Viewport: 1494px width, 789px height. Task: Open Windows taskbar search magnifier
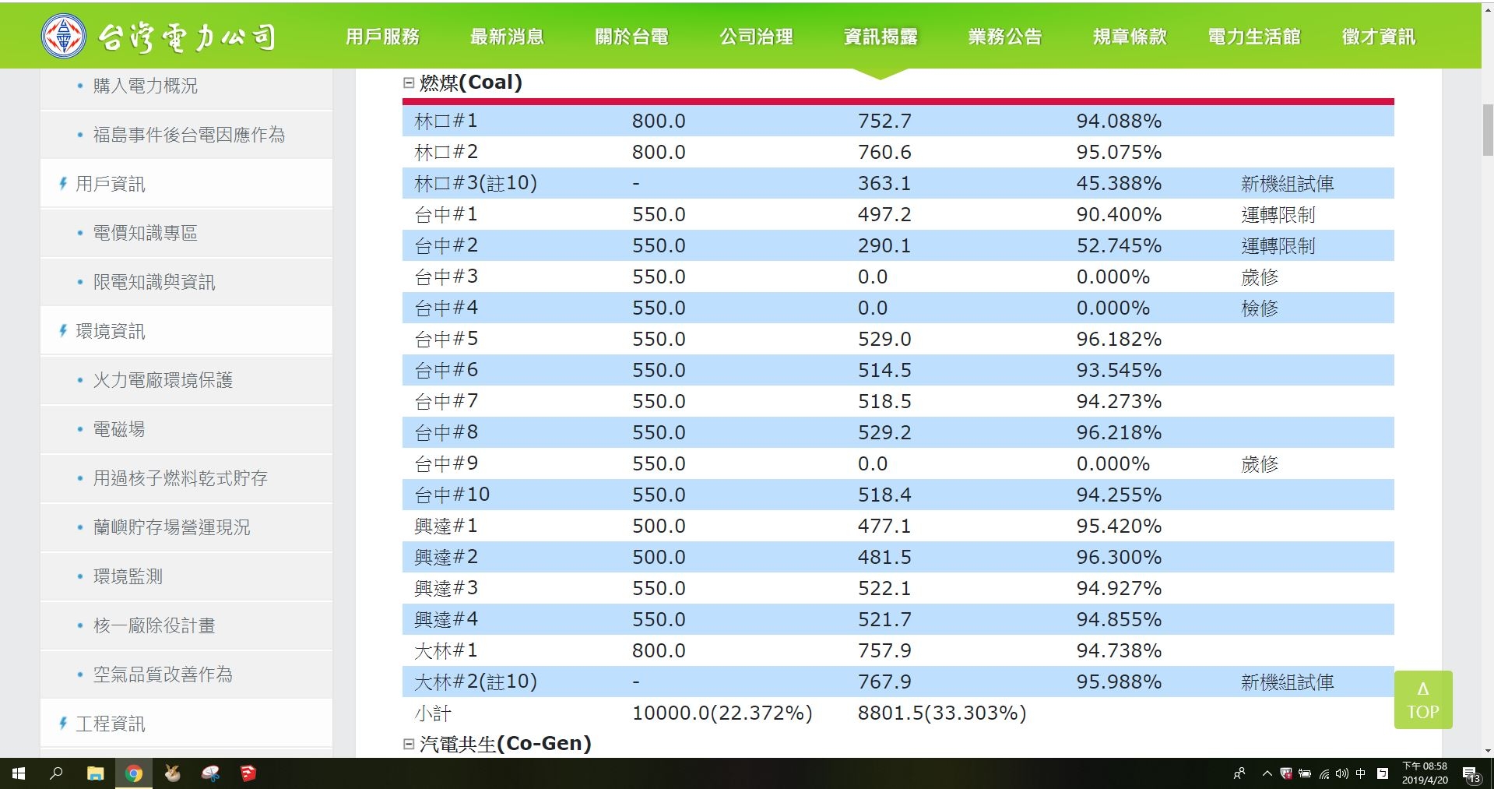click(x=56, y=773)
